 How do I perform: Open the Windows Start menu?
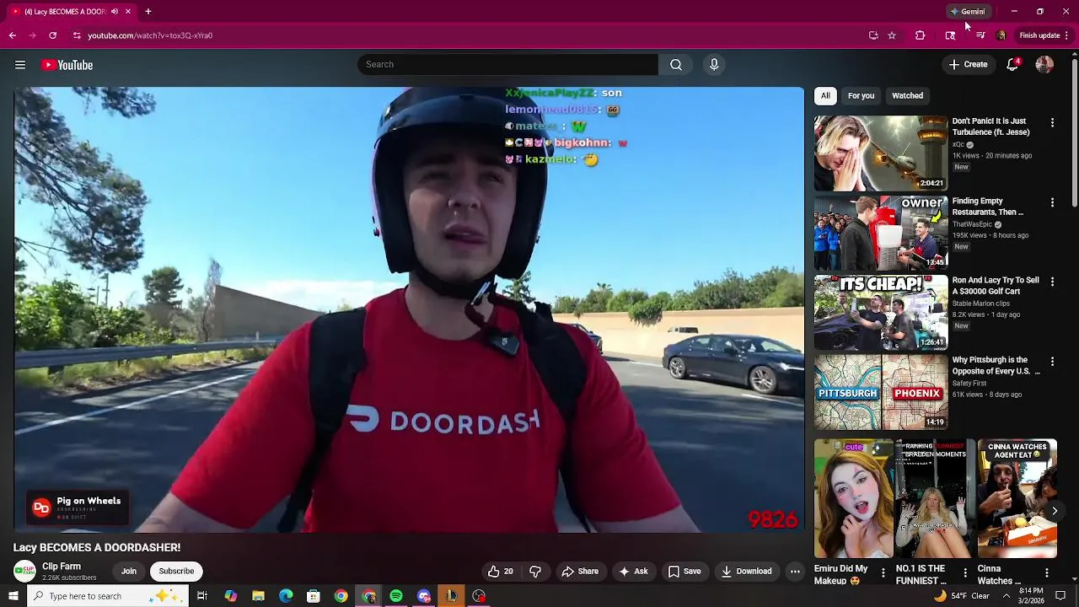(13, 596)
